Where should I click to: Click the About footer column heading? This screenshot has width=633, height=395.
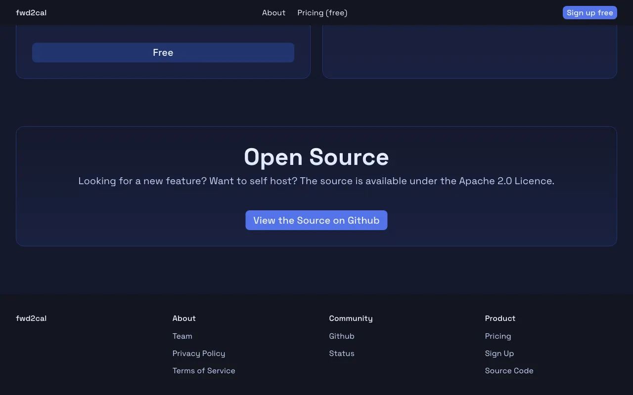click(x=184, y=318)
